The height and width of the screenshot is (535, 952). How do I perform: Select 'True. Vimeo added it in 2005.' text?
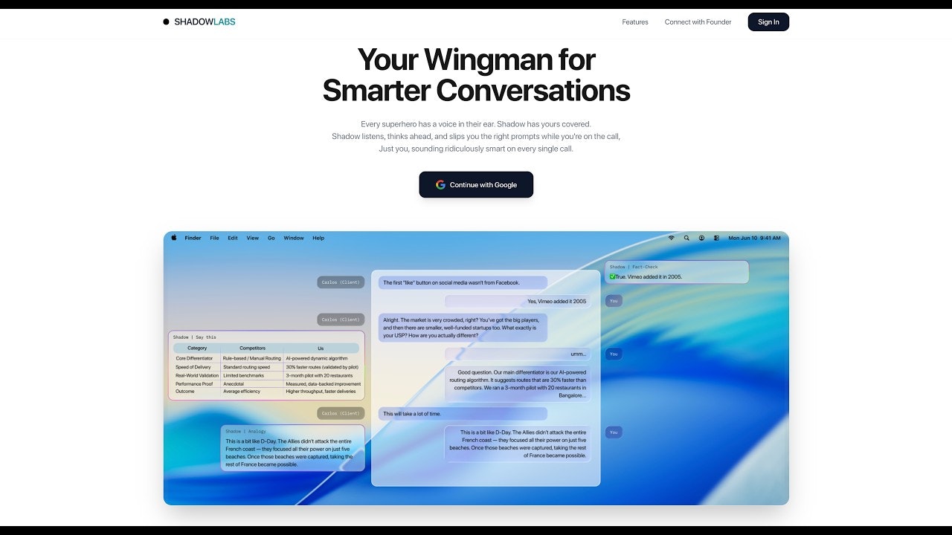[649, 276]
